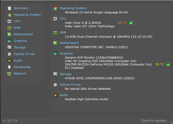Image resolution: width=173 pixels, height=124 pixels.
Task: Click ASUSTeK COMPUTER INC. X409UJ text
Action: click(x=96, y=47)
